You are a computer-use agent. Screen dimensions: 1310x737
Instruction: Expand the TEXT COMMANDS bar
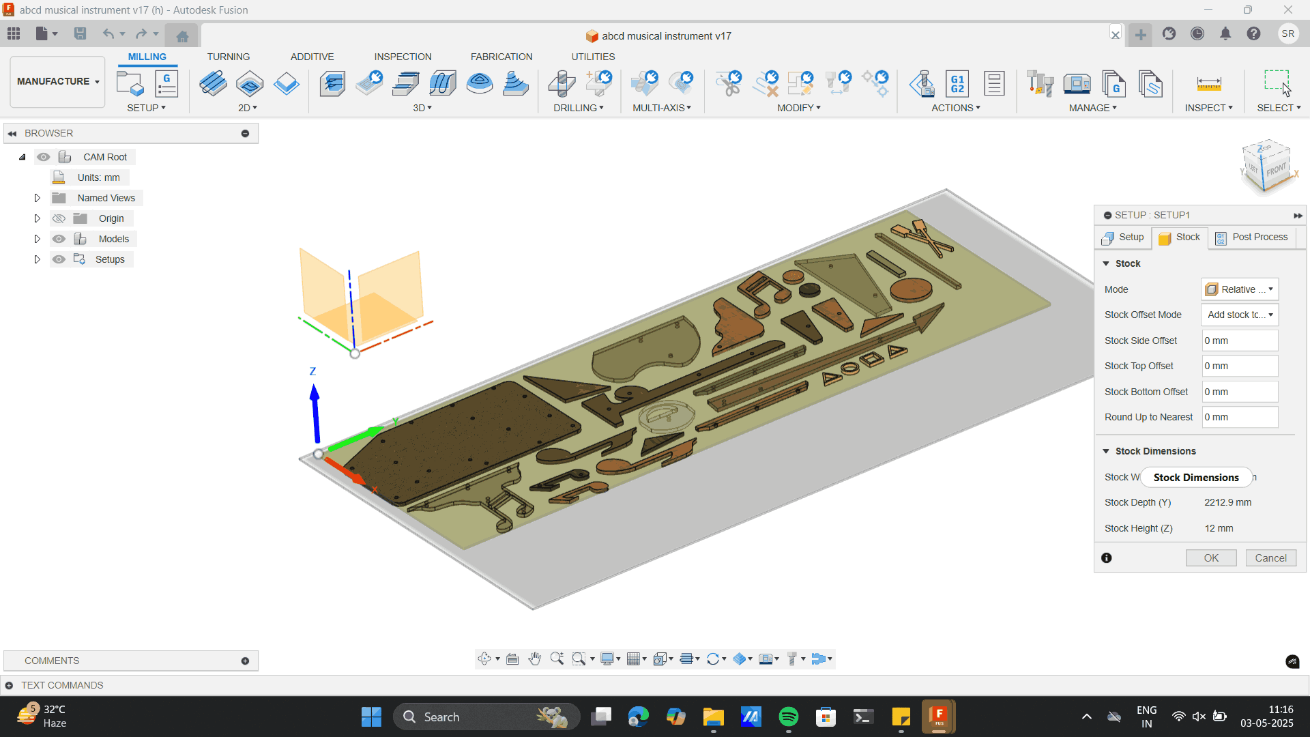(9, 685)
